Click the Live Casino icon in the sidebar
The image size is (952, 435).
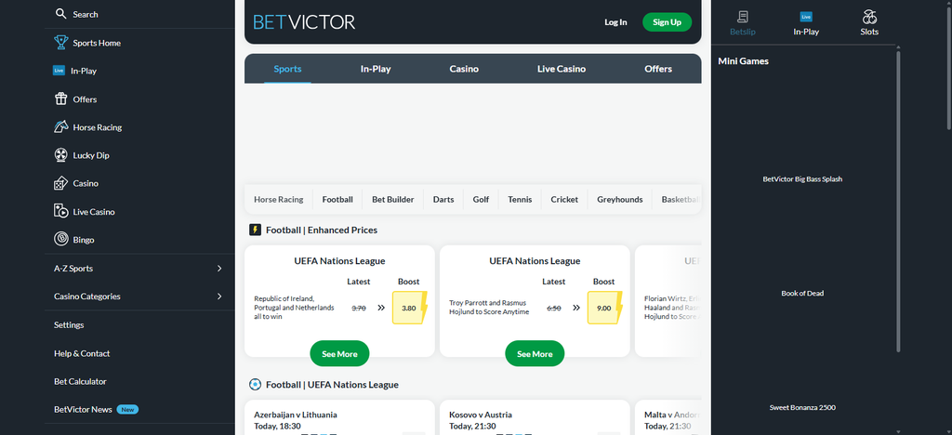pos(60,211)
